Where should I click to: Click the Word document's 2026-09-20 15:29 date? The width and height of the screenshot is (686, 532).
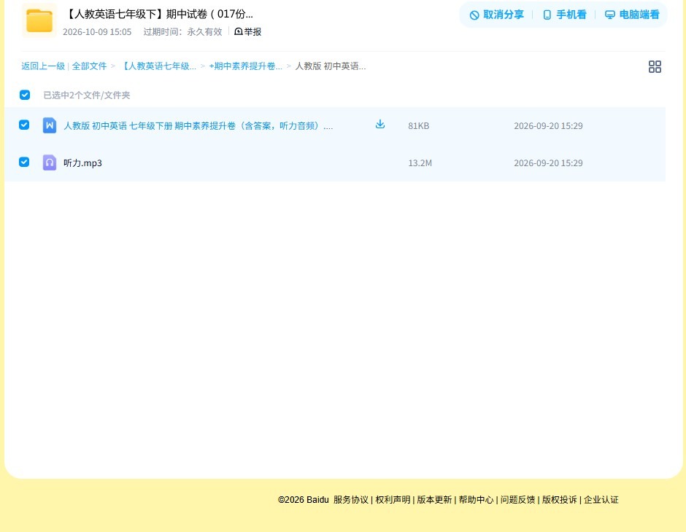(548, 126)
